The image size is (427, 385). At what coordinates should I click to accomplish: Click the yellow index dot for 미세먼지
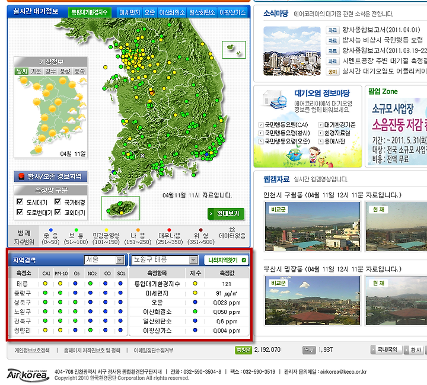(195, 293)
